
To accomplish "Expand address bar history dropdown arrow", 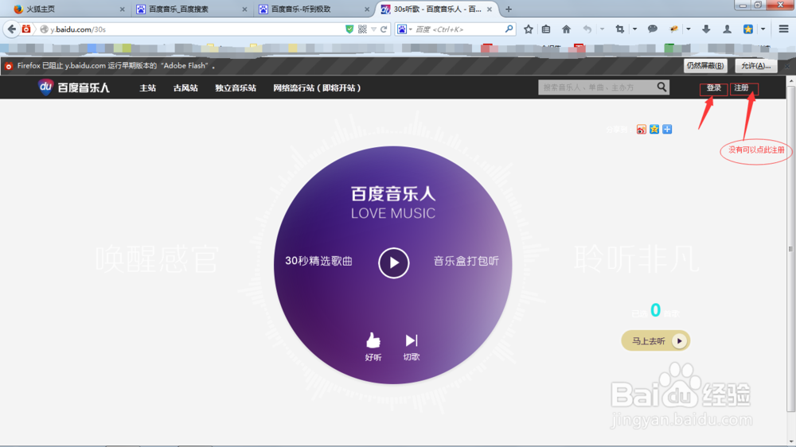I will (x=373, y=29).
